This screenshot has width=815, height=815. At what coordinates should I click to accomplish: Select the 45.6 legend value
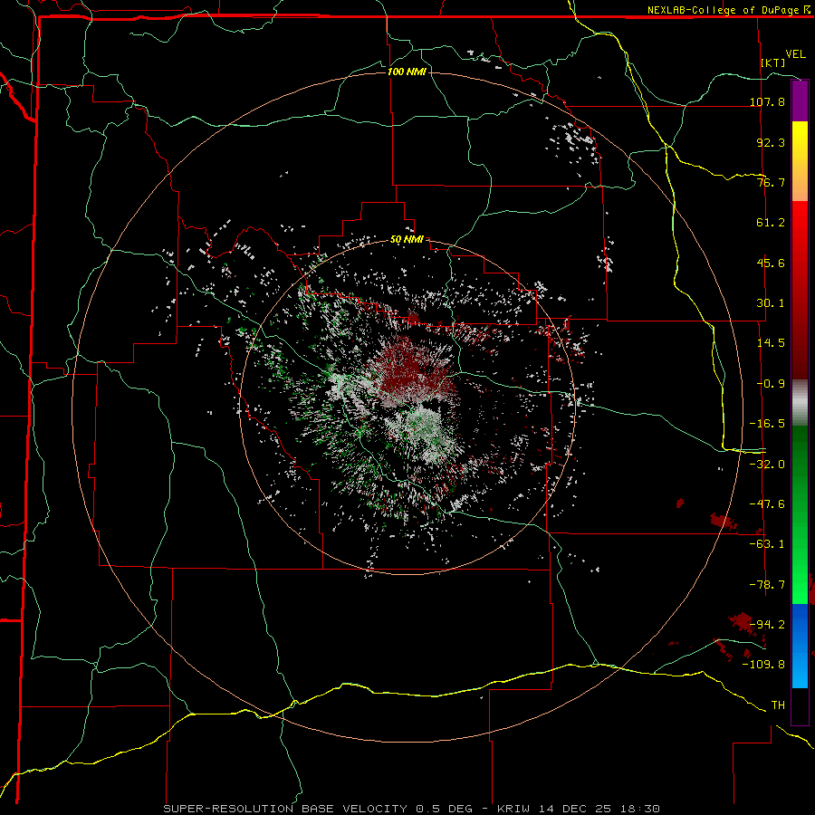tap(771, 263)
